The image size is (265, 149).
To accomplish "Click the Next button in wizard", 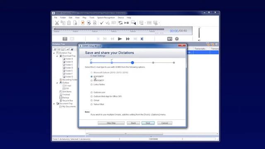I will (x=148, y=123).
